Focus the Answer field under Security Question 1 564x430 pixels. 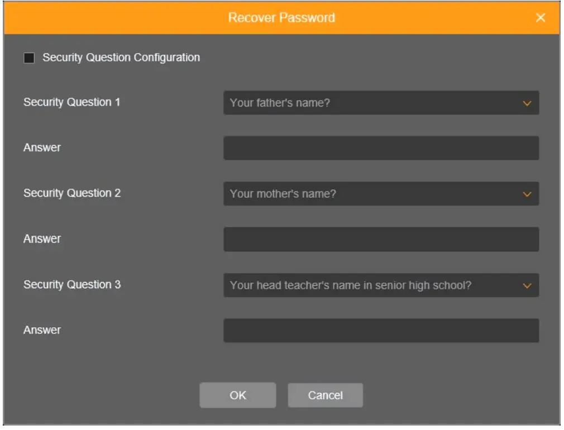(381, 149)
